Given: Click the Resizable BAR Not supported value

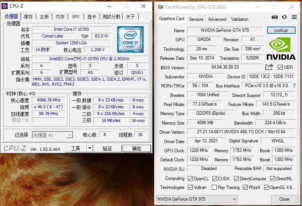Looking at the screenshot, I should (279, 169).
